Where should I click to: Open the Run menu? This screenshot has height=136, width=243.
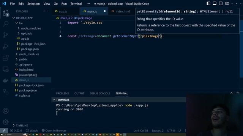[x=64, y=4]
